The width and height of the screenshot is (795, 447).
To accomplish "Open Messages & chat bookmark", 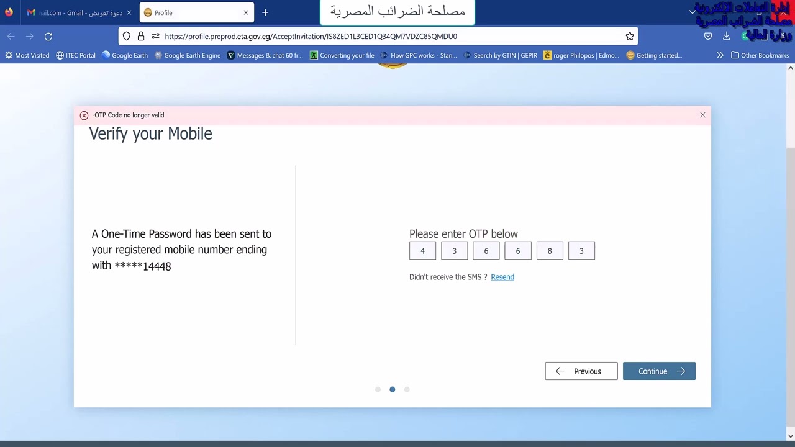I will [x=265, y=55].
